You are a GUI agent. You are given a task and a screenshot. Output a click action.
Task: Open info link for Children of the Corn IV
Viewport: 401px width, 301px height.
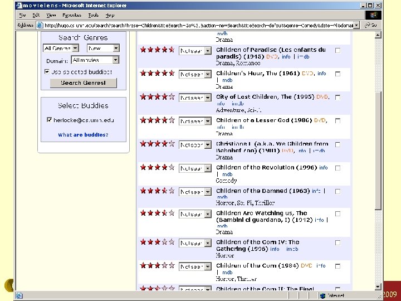(275, 249)
